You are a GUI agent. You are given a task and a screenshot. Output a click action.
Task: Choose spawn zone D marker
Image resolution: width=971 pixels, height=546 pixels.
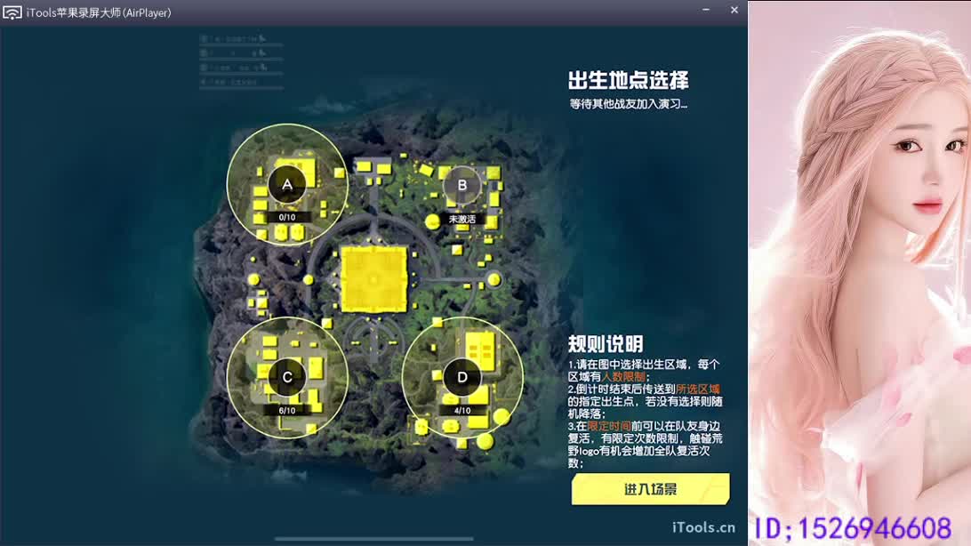tap(462, 377)
